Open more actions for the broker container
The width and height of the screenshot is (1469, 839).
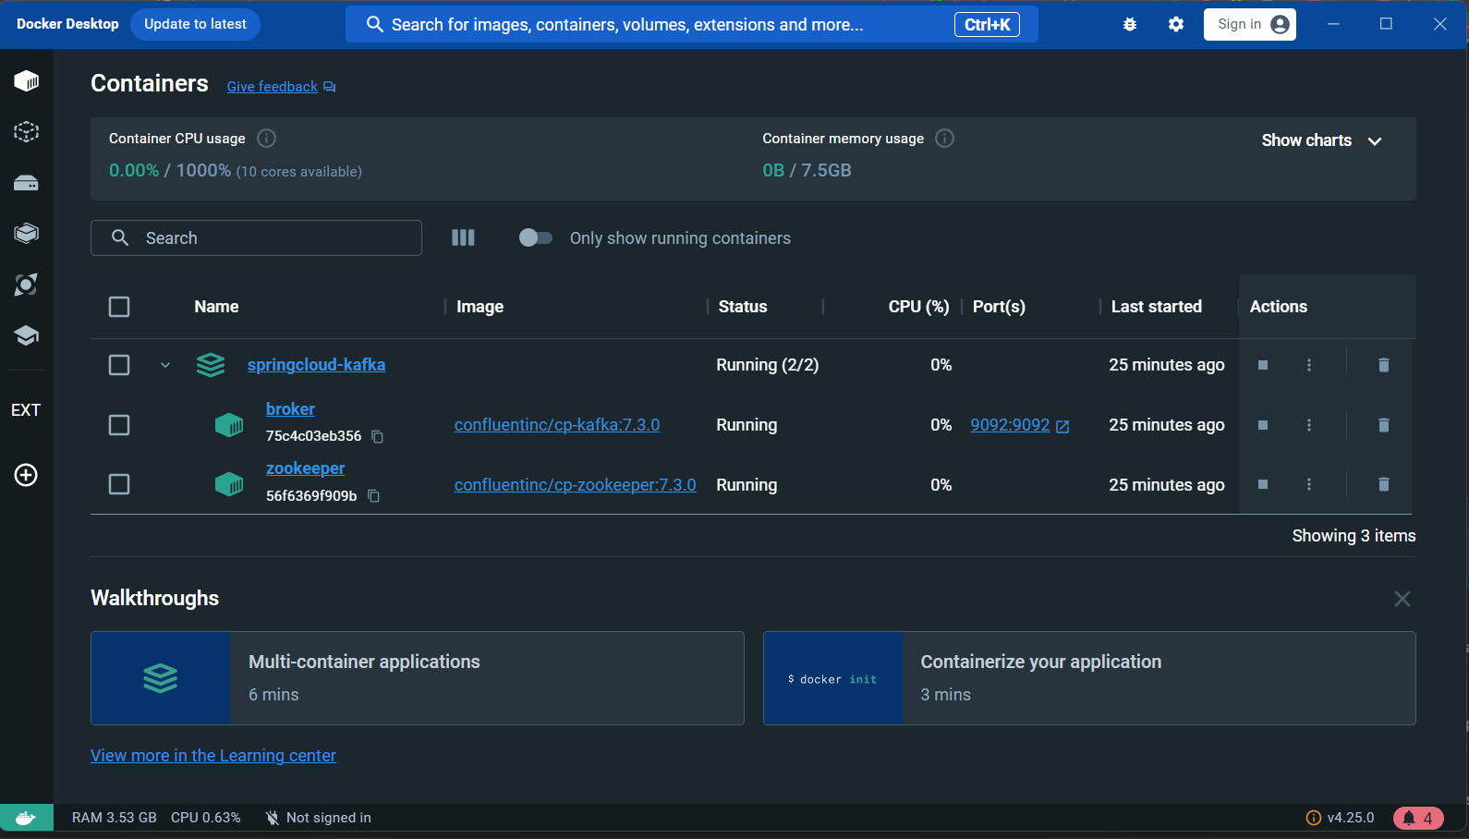click(1309, 425)
